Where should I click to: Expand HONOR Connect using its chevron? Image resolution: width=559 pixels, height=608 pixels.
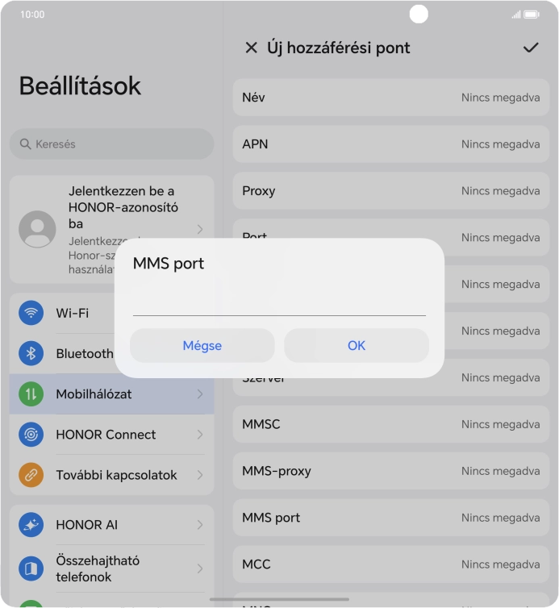(x=200, y=435)
